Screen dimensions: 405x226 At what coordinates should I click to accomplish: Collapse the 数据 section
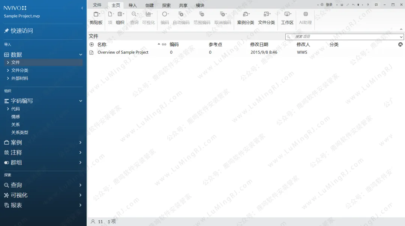[81, 55]
